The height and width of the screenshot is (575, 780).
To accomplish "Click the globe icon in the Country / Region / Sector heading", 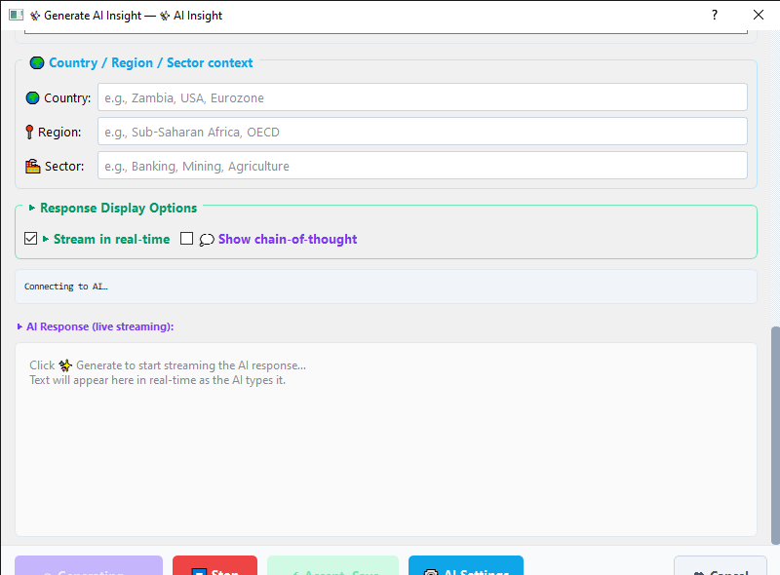I will click(37, 63).
